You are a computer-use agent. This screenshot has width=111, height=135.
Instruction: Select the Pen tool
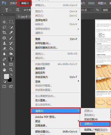[x=4, y=59]
